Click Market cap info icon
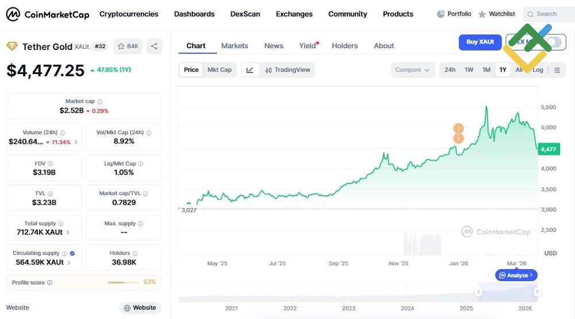Image resolution: width=575 pixels, height=319 pixels. 99,102
